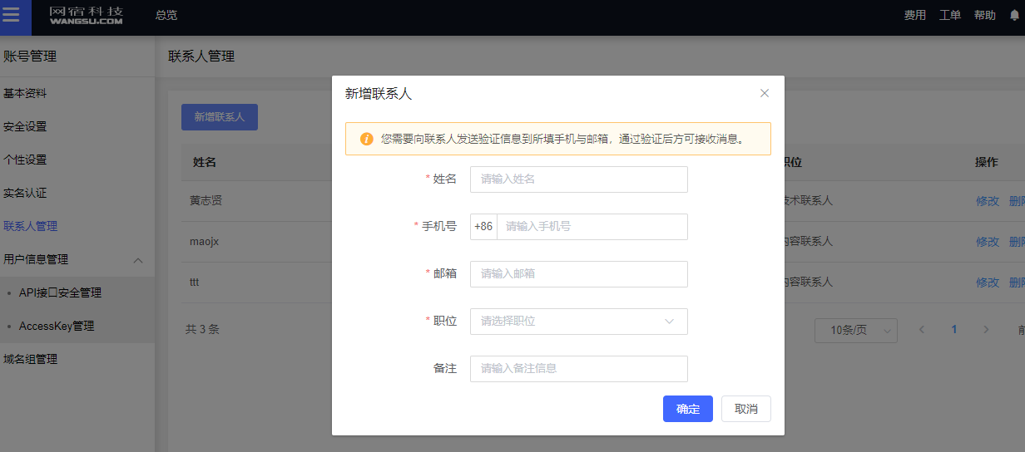Open 费用 billing menu

(x=915, y=15)
